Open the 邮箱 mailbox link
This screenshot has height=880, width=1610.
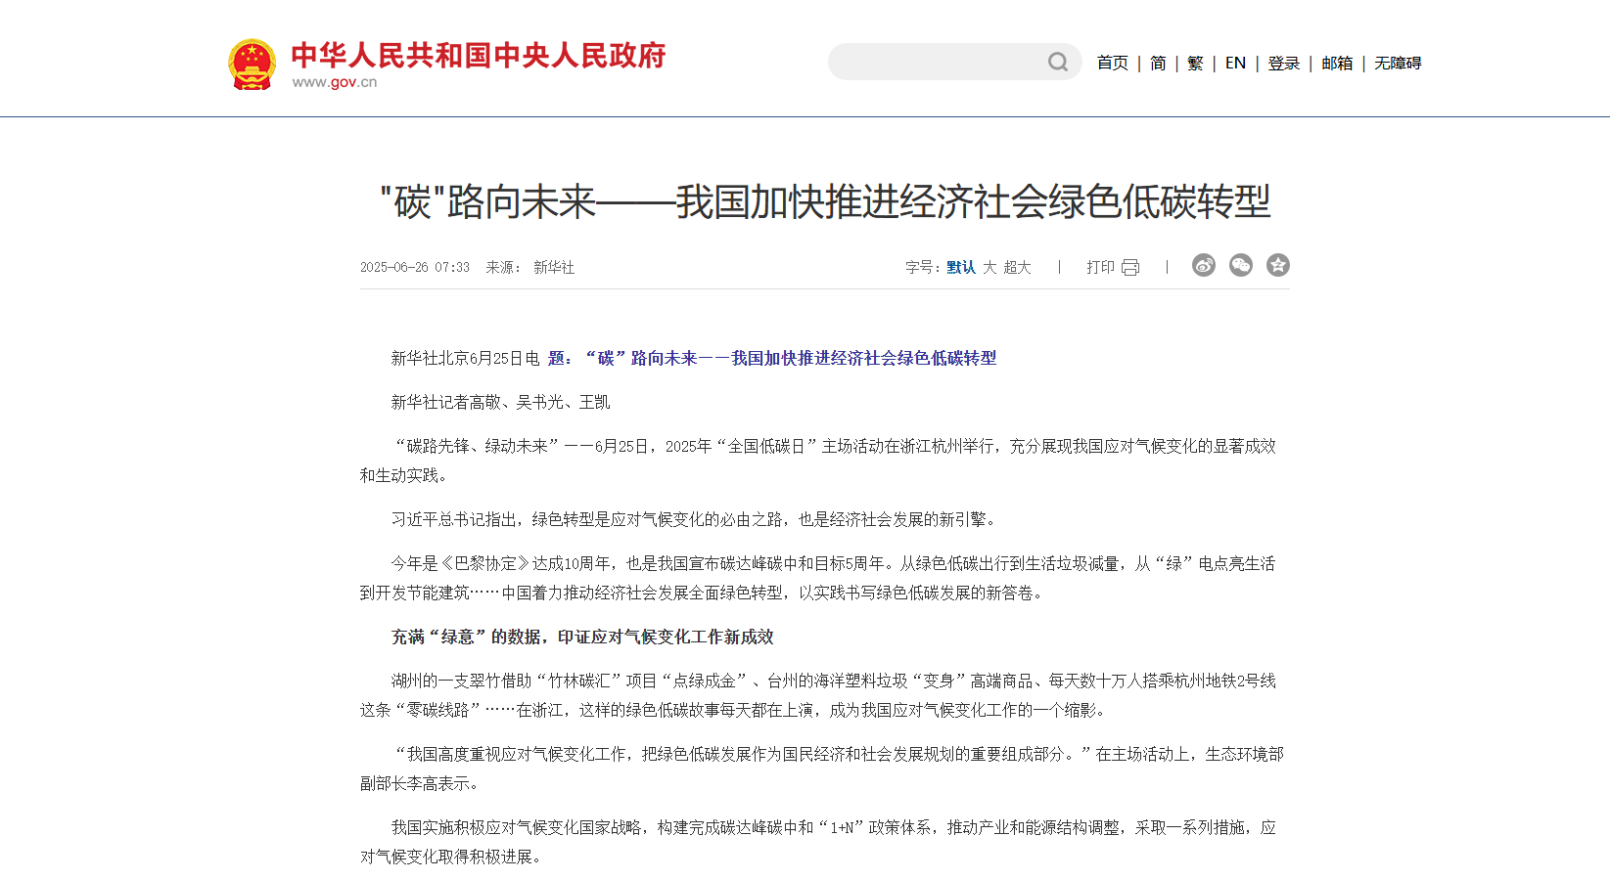1337,63
